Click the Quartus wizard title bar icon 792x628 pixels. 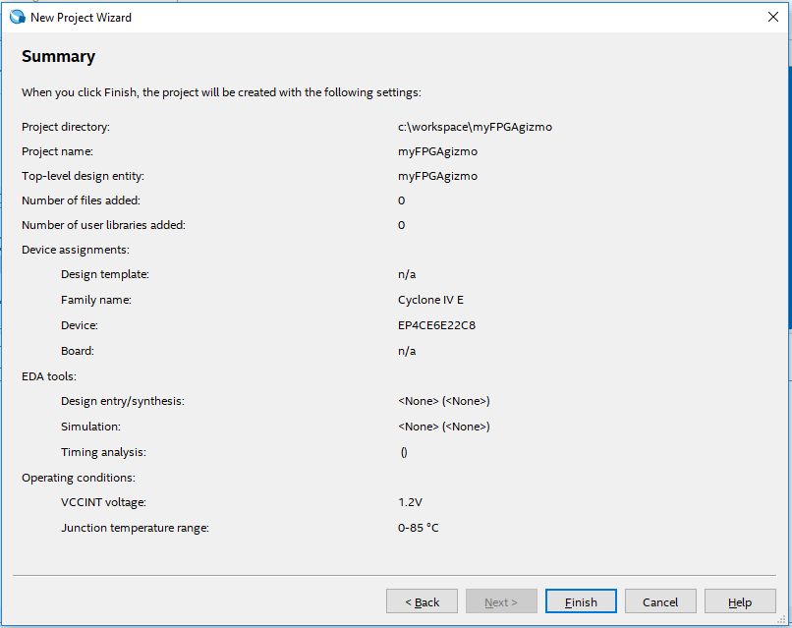pyautogui.click(x=17, y=17)
